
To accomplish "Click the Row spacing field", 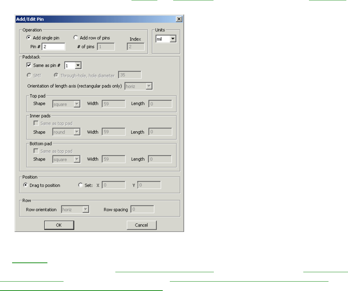I will (142, 209).
